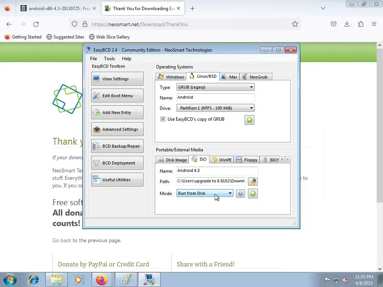The height and width of the screenshot is (287, 383).
Task: Open Useful Utilities section
Action: (117, 180)
